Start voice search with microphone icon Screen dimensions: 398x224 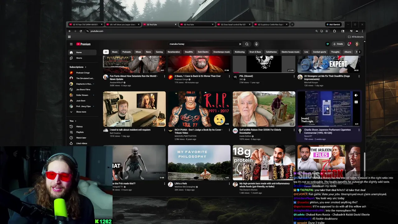tap(256, 44)
